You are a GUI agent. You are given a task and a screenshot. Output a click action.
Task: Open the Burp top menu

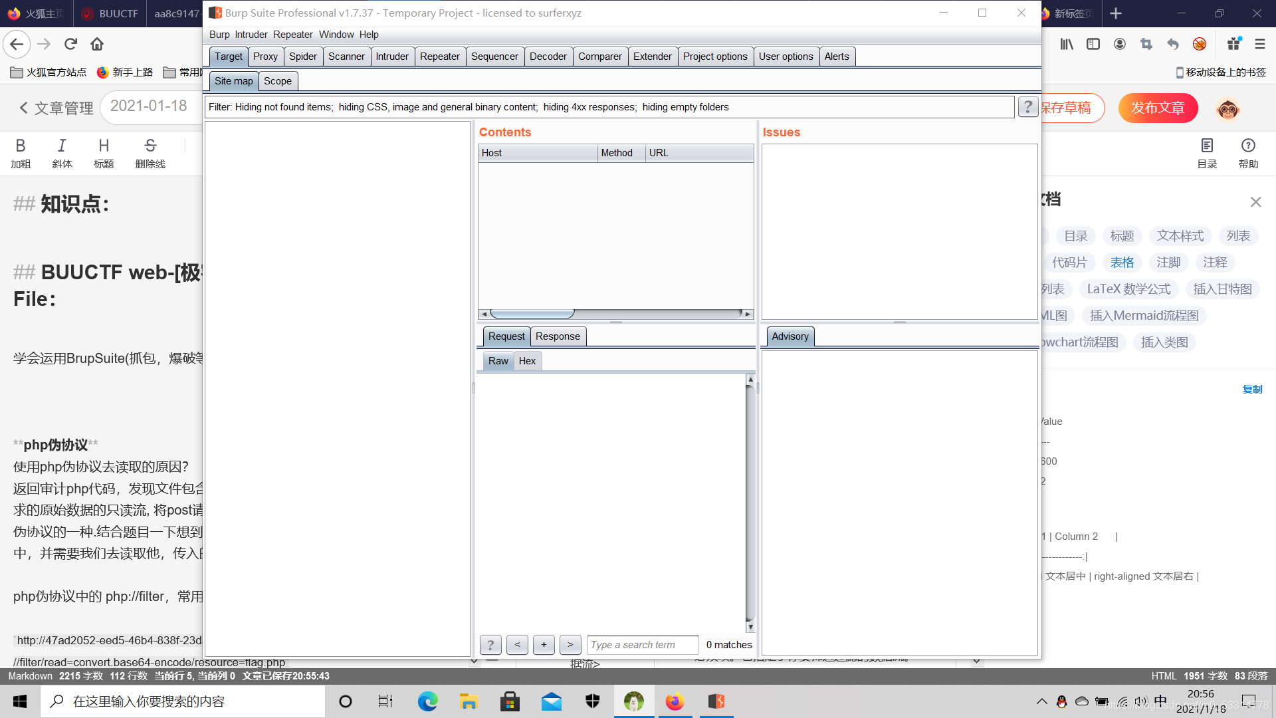click(x=219, y=34)
